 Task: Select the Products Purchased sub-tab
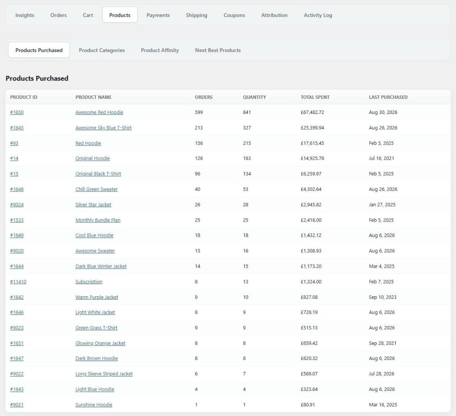point(39,50)
